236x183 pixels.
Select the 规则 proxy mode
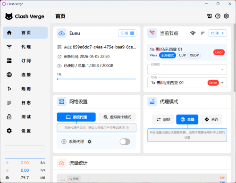coord(163,119)
